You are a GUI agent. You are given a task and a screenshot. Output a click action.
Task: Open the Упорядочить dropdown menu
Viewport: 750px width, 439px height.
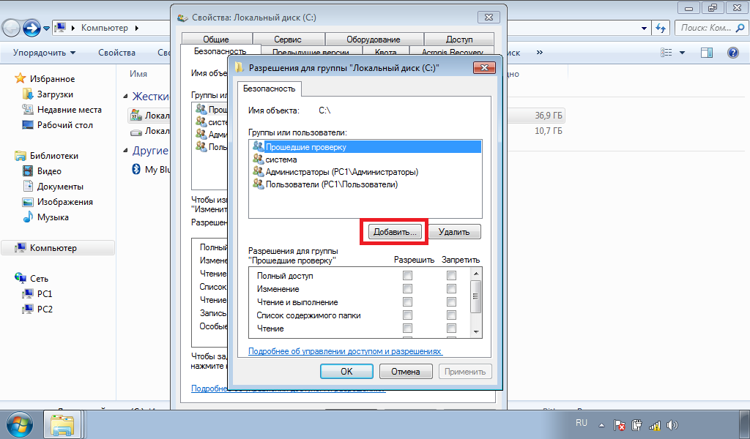[x=44, y=53]
